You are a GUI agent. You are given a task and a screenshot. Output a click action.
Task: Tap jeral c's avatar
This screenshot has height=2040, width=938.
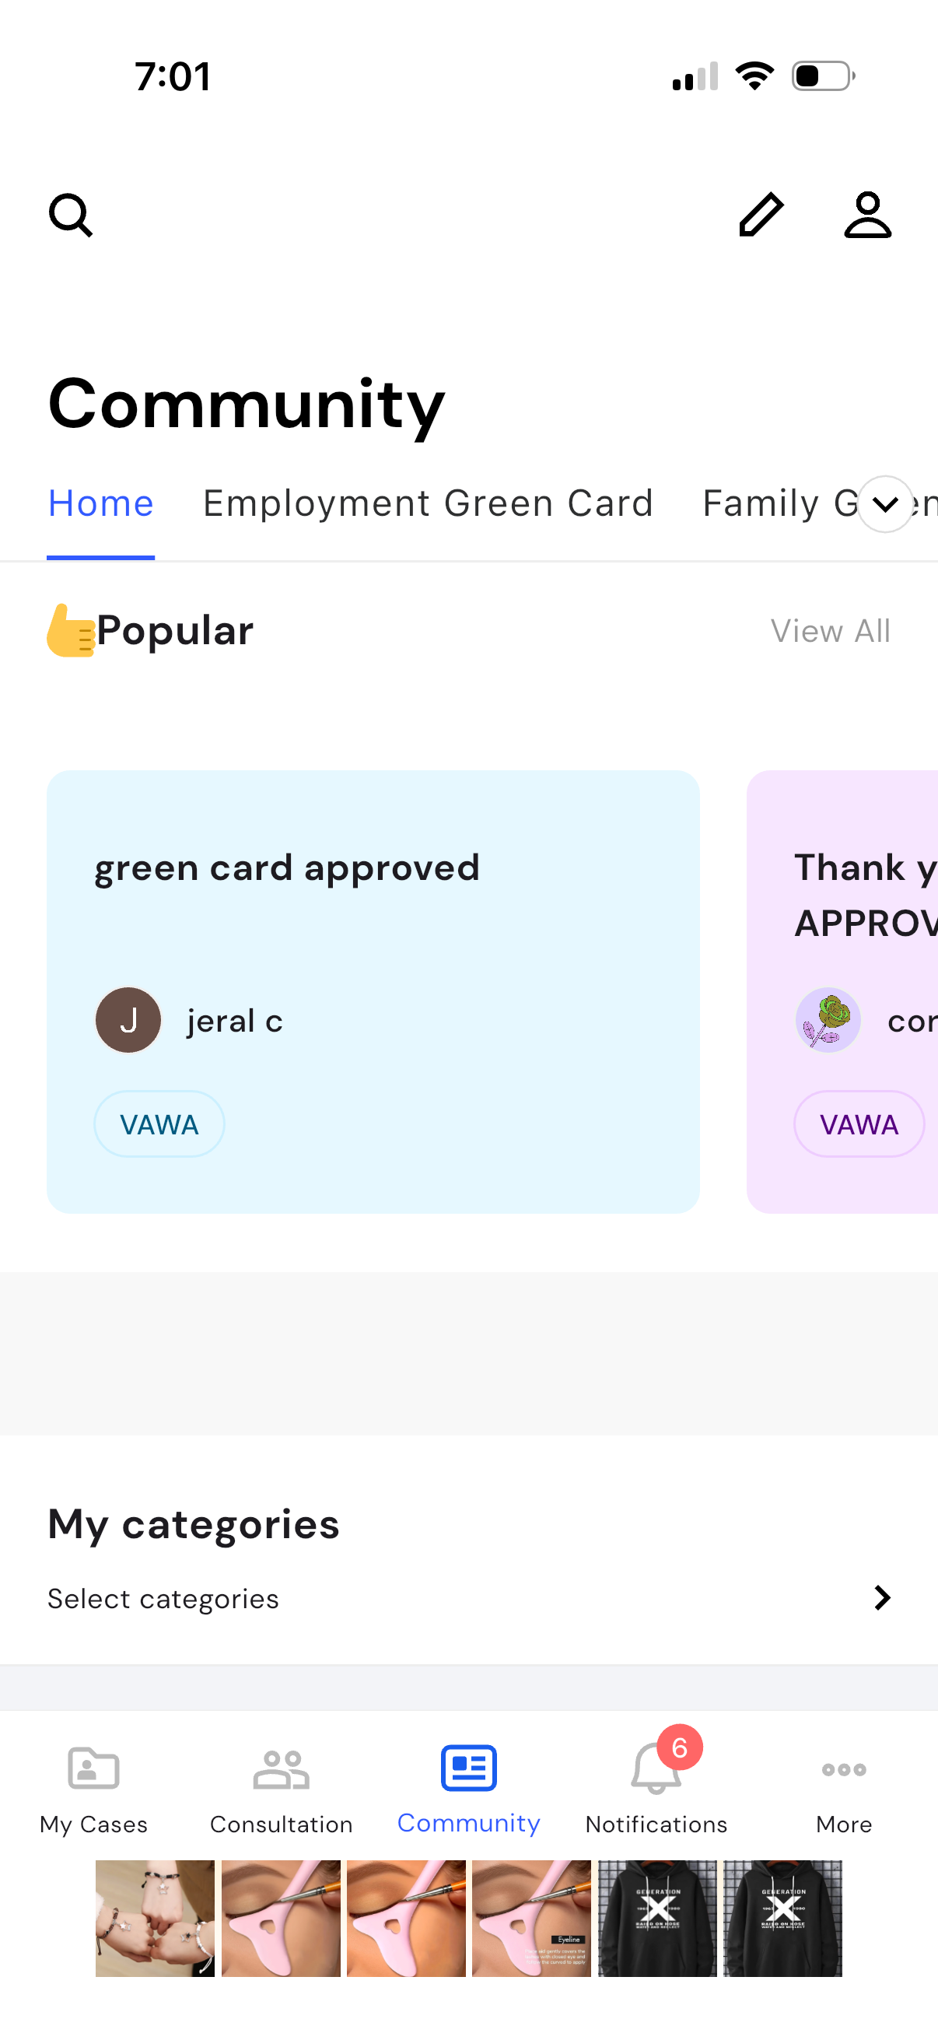128,1020
